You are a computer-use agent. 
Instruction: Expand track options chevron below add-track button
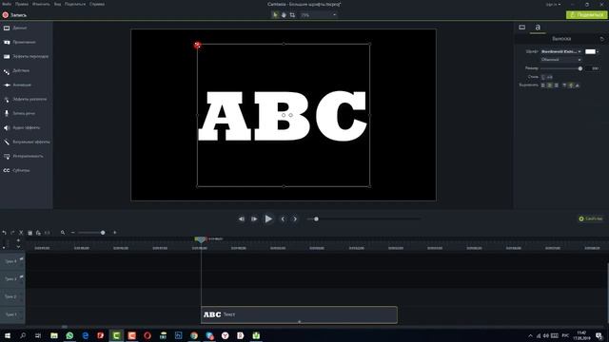[x=18, y=247]
